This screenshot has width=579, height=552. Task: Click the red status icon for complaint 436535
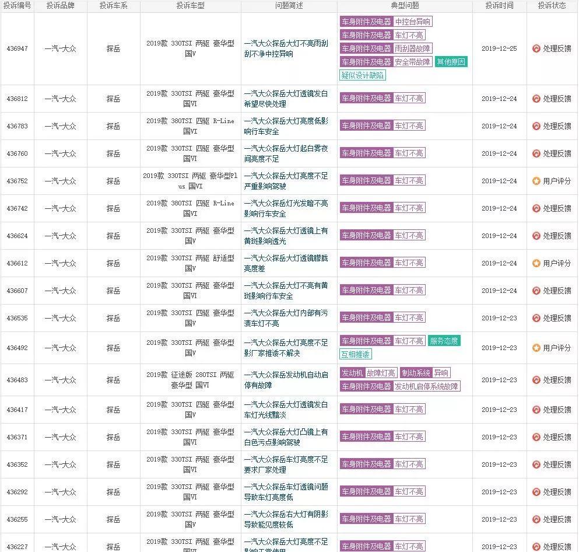click(x=536, y=317)
